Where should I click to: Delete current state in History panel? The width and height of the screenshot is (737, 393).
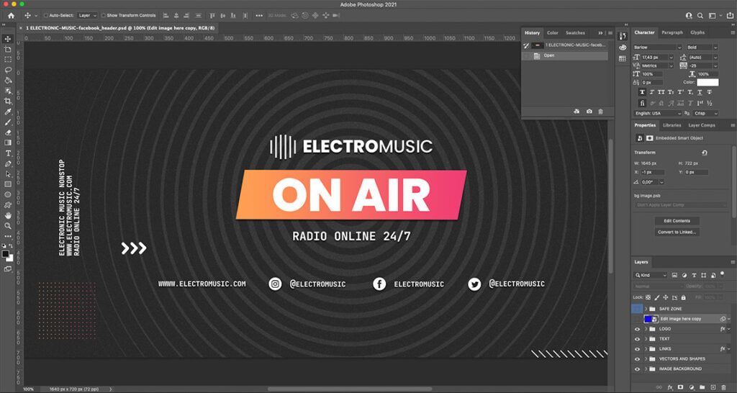click(601, 112)
